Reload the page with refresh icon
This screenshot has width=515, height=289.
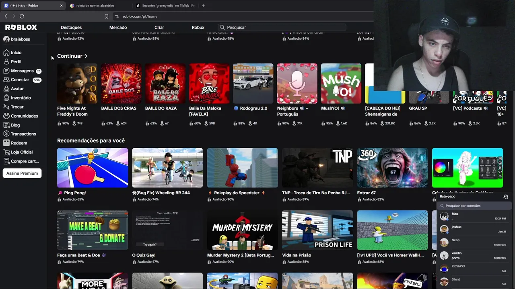coord(22,16)
